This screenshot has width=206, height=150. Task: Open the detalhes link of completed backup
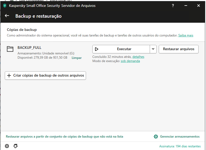pyautogui.click(x=138, y=57)
